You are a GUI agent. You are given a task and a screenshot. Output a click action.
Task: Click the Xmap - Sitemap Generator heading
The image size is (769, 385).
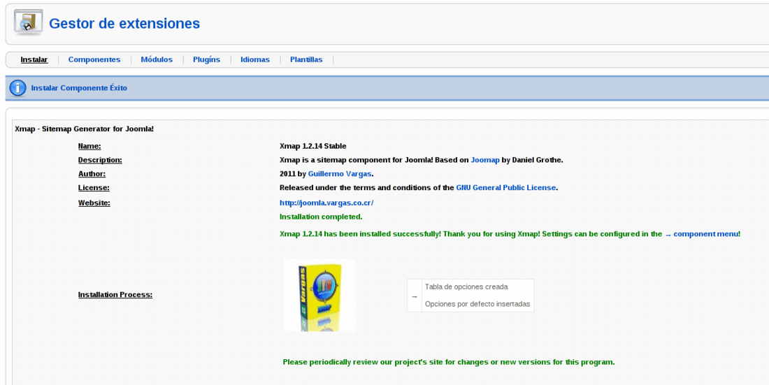pyautogui.click(x=85, y=129)
